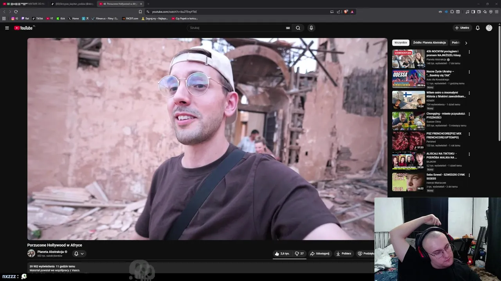Open the Czy Popek w końcu bookmark
Image resolution: width=501 pixels, height=281 pixels.
tap(184, 18)
